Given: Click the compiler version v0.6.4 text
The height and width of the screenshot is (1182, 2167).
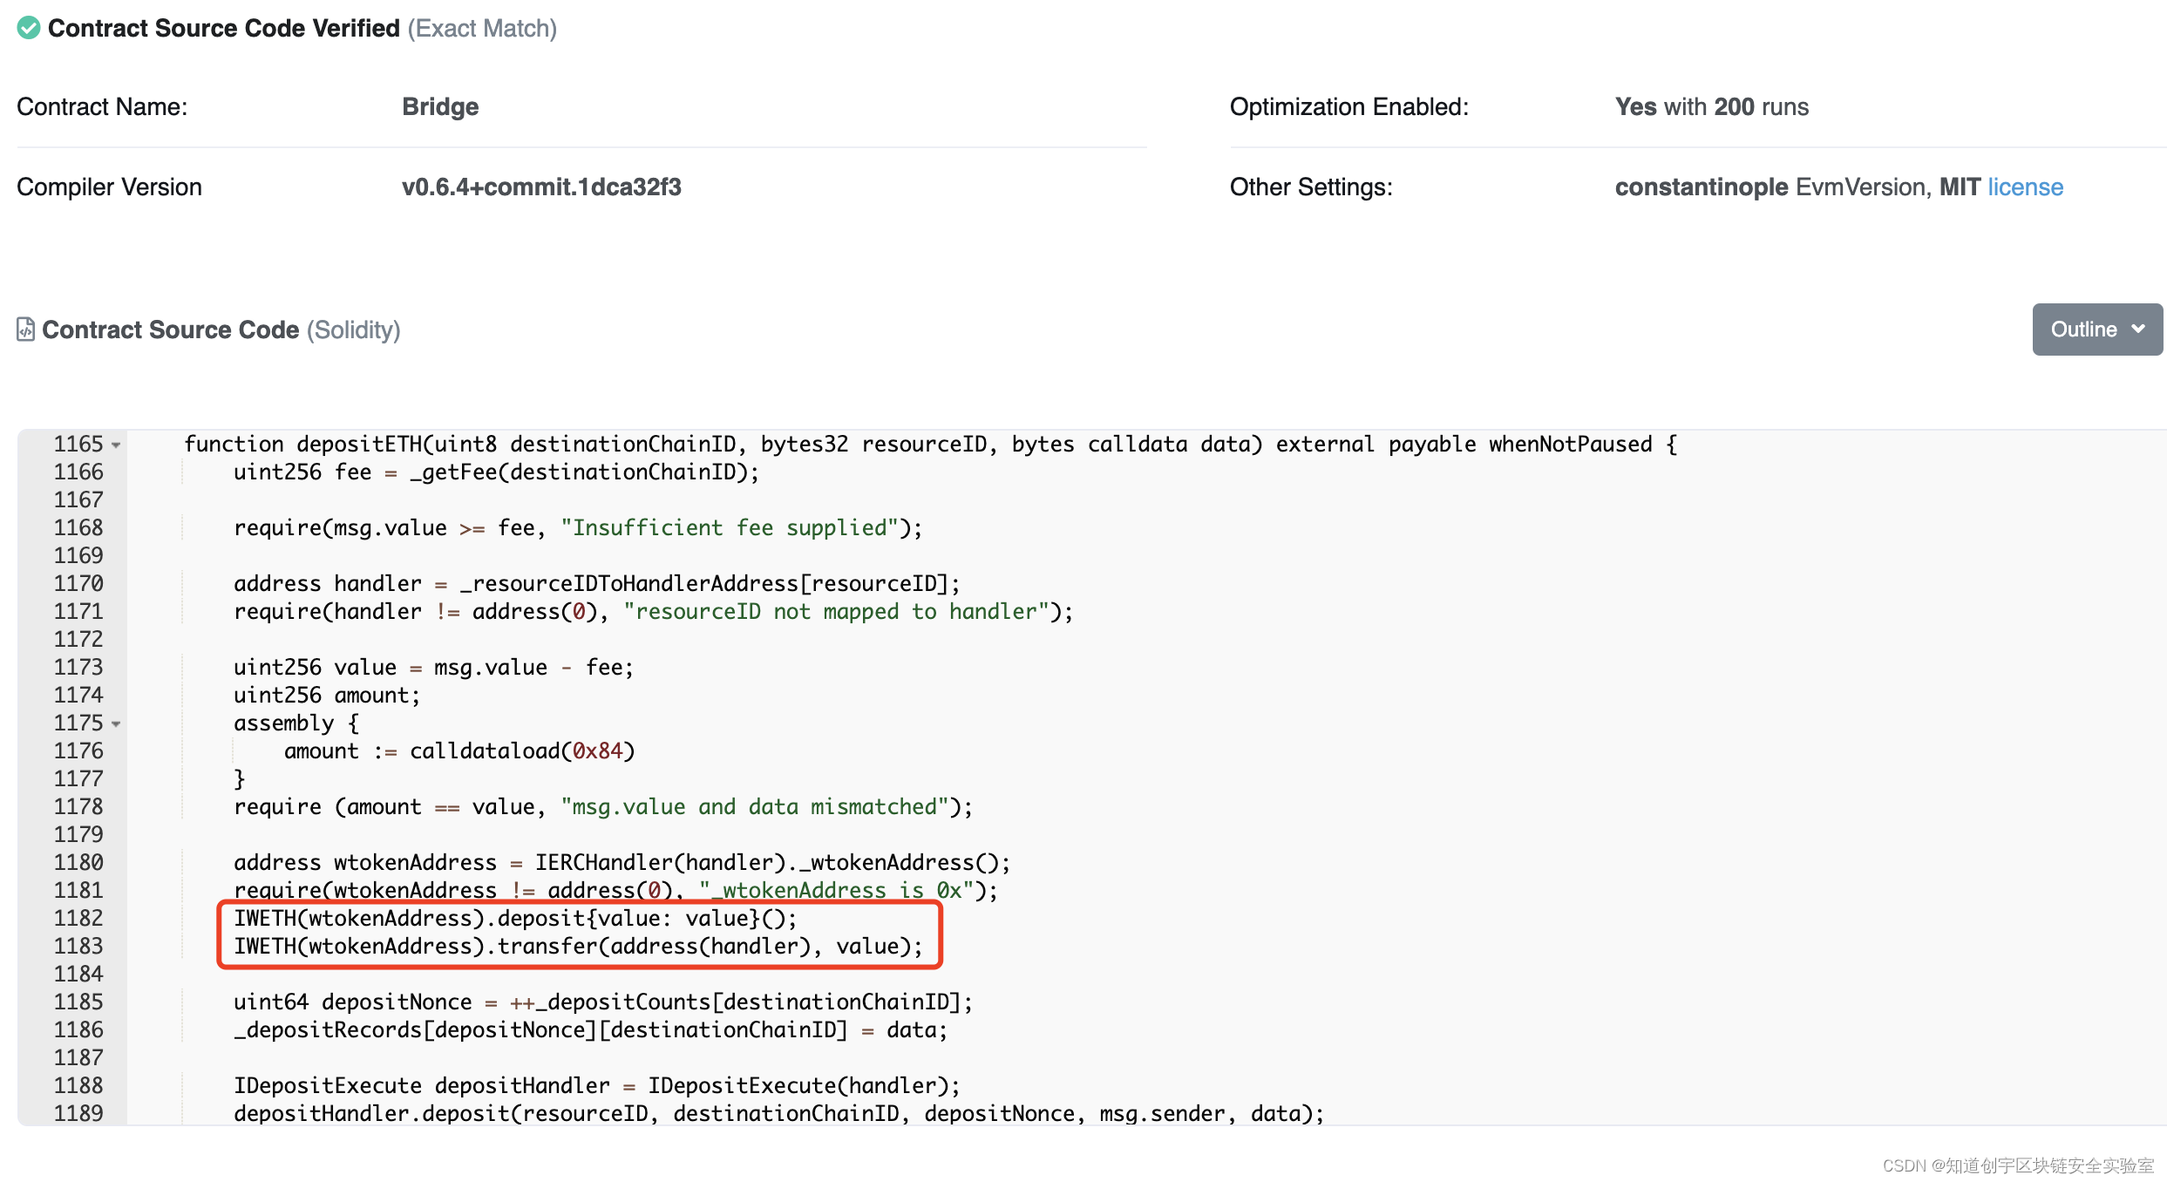Looking at the screenshot, I should click(x=541, y=187).
